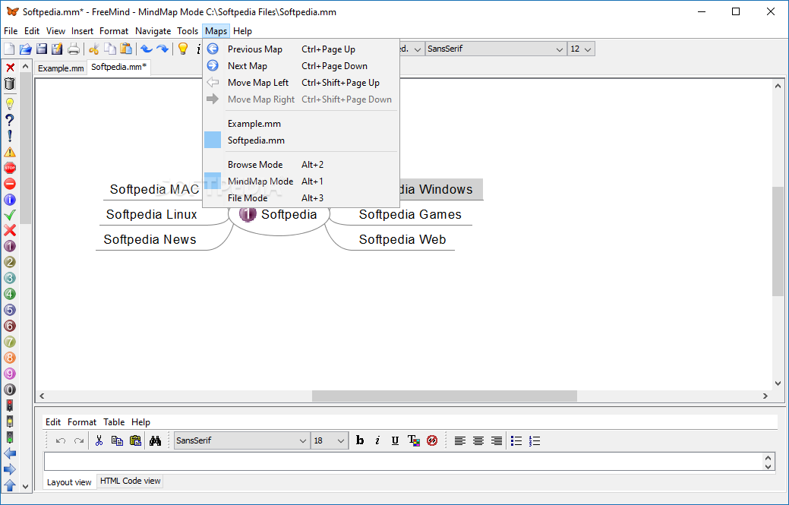The height and width of the screenshot is (505, 789).
Task: Open the Tools menu
Action: point(188,31)
